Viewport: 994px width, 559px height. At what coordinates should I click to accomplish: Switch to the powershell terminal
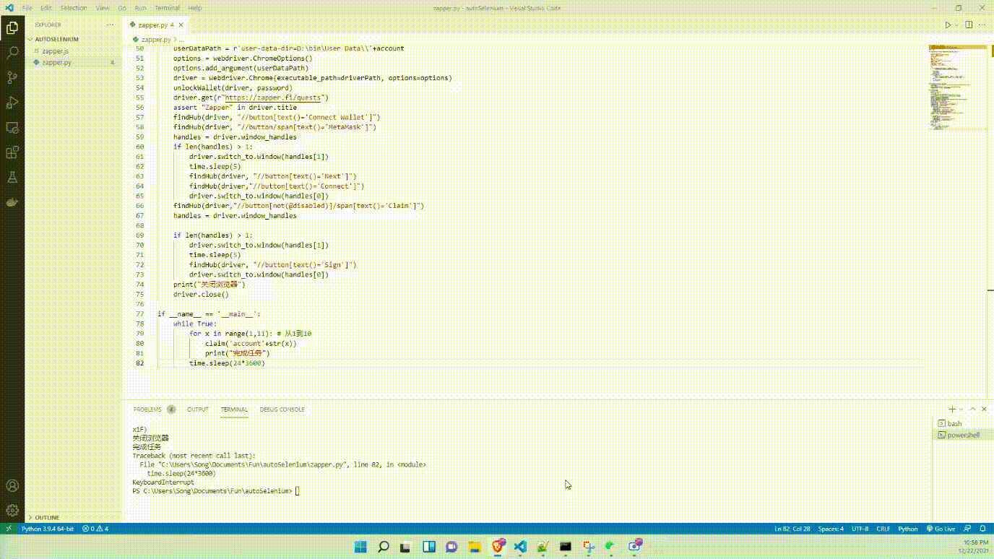(x=962, y=435)
